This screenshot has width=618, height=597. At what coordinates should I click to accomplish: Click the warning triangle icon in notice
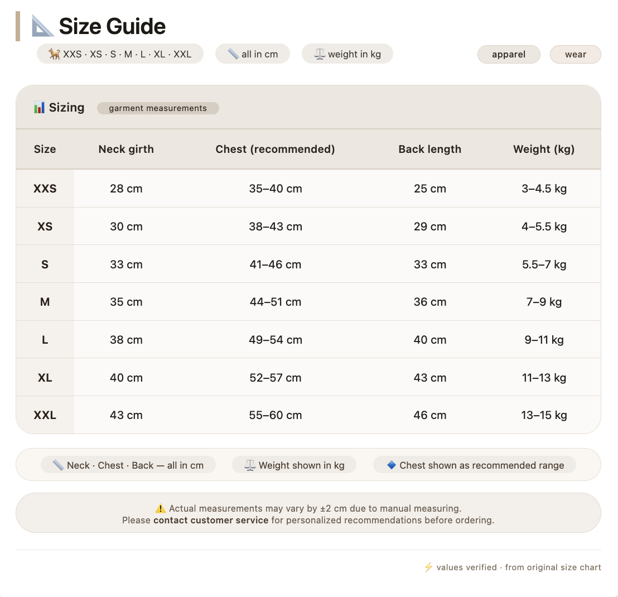pos(161,508)
